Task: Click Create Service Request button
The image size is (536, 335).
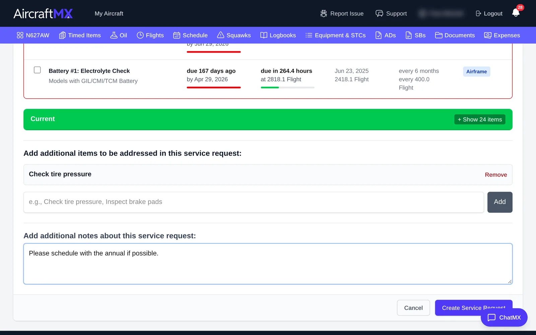Action: 473,308
